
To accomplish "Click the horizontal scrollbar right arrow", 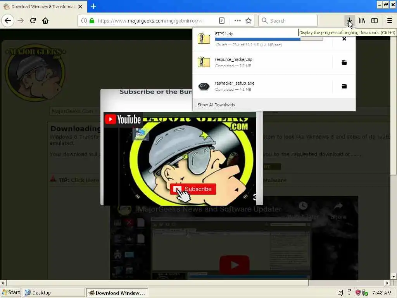I will tap(387, 283).
